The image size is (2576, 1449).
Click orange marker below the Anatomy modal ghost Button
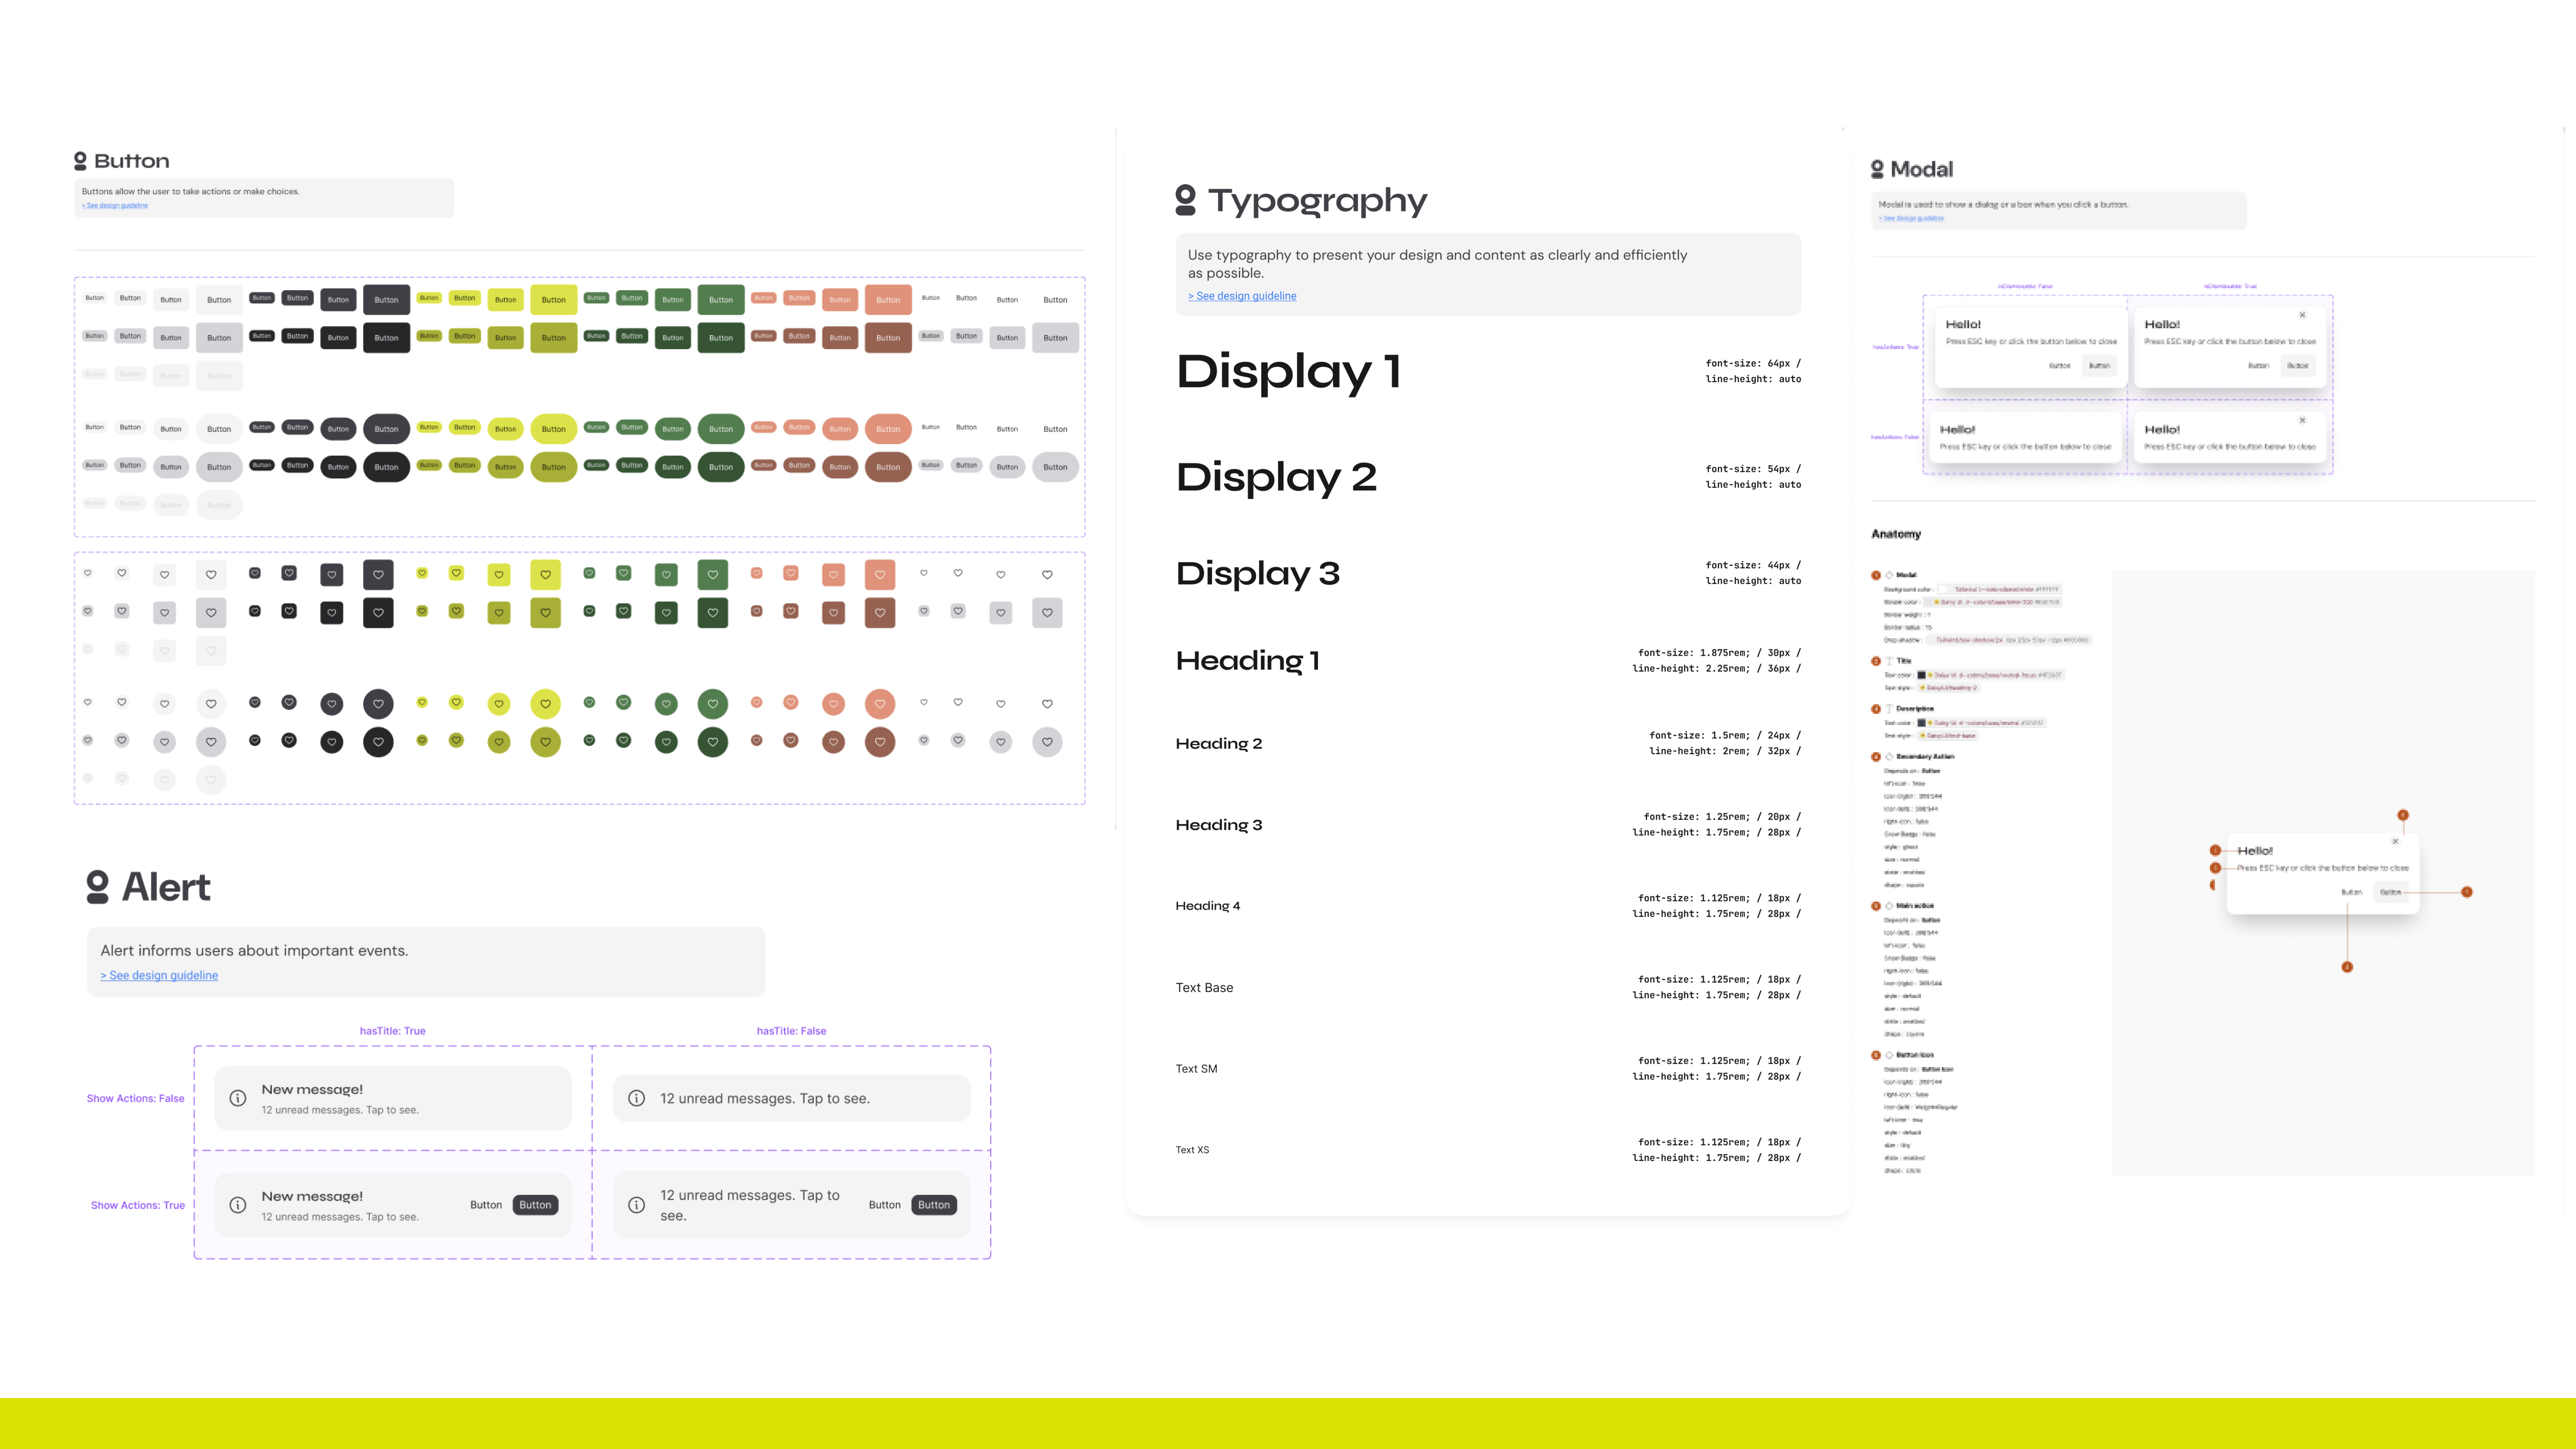click(2347, 967)
